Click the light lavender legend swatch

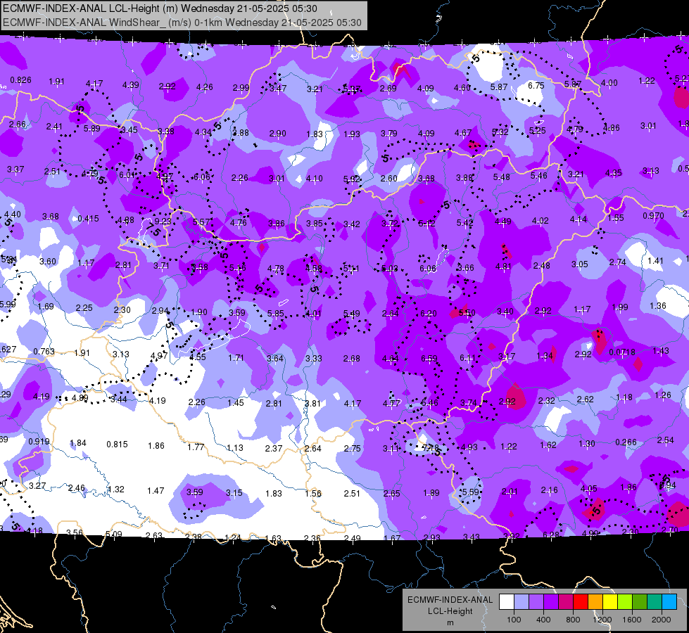522,602
